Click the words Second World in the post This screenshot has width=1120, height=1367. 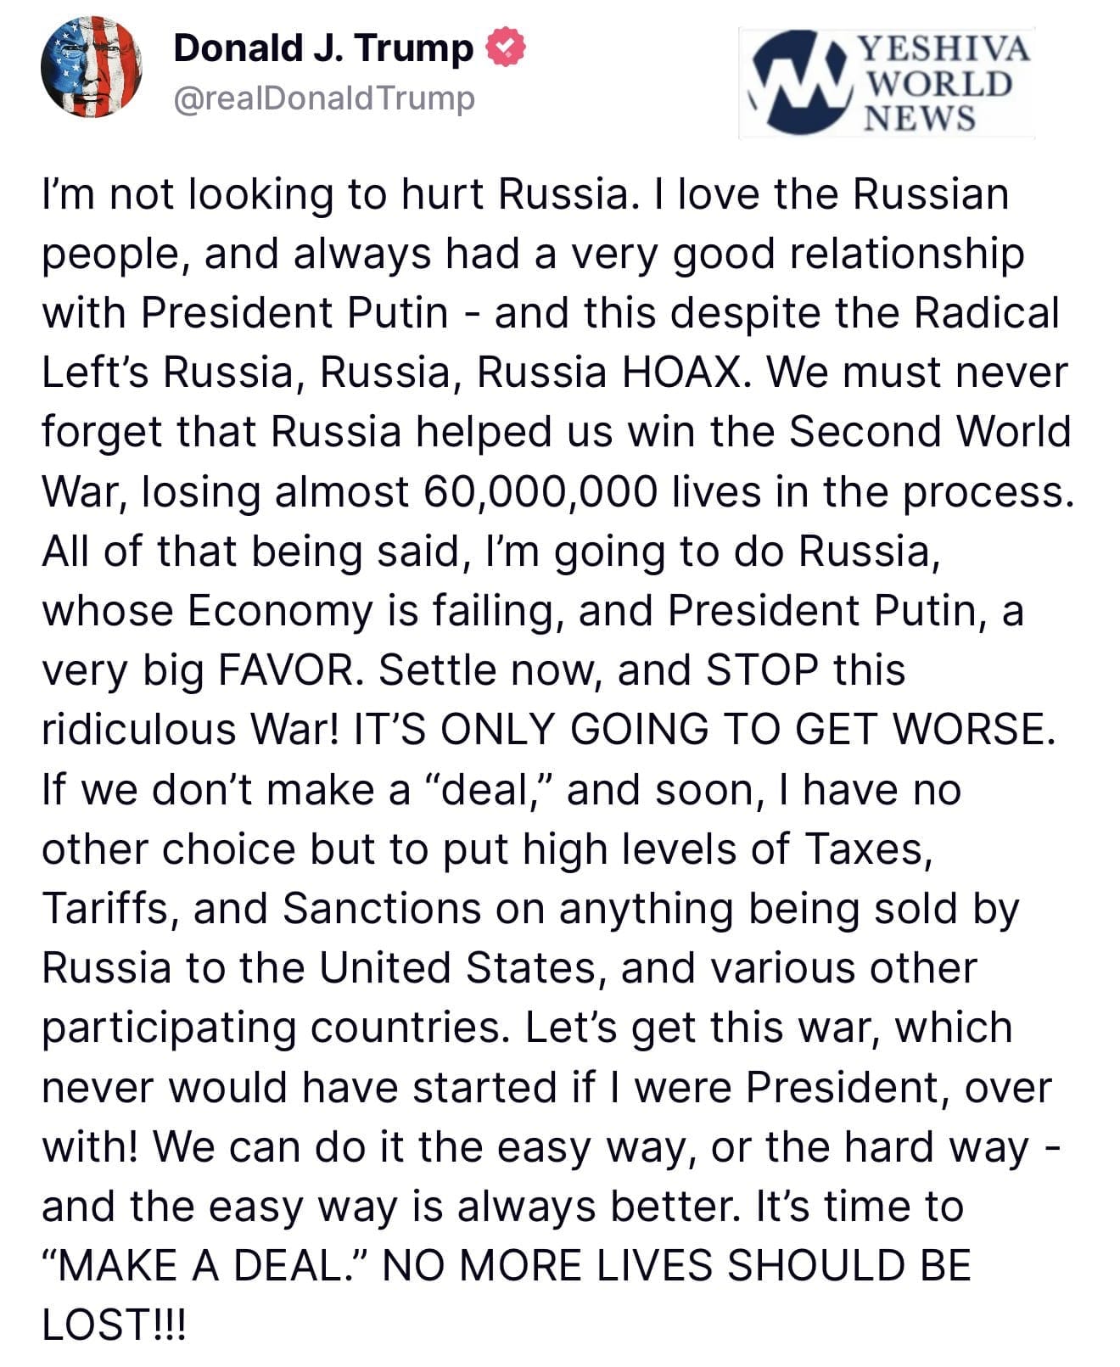(930, 432)
